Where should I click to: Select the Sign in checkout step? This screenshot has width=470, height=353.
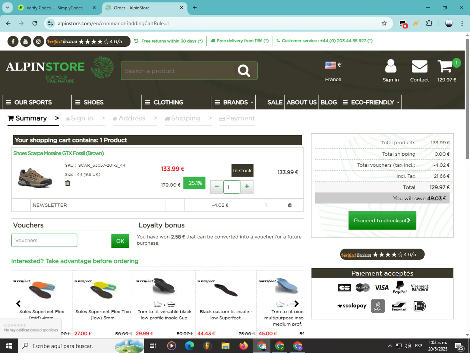80,118
